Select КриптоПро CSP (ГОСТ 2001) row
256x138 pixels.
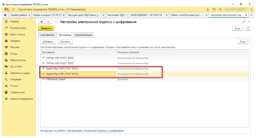coord(144,69)
